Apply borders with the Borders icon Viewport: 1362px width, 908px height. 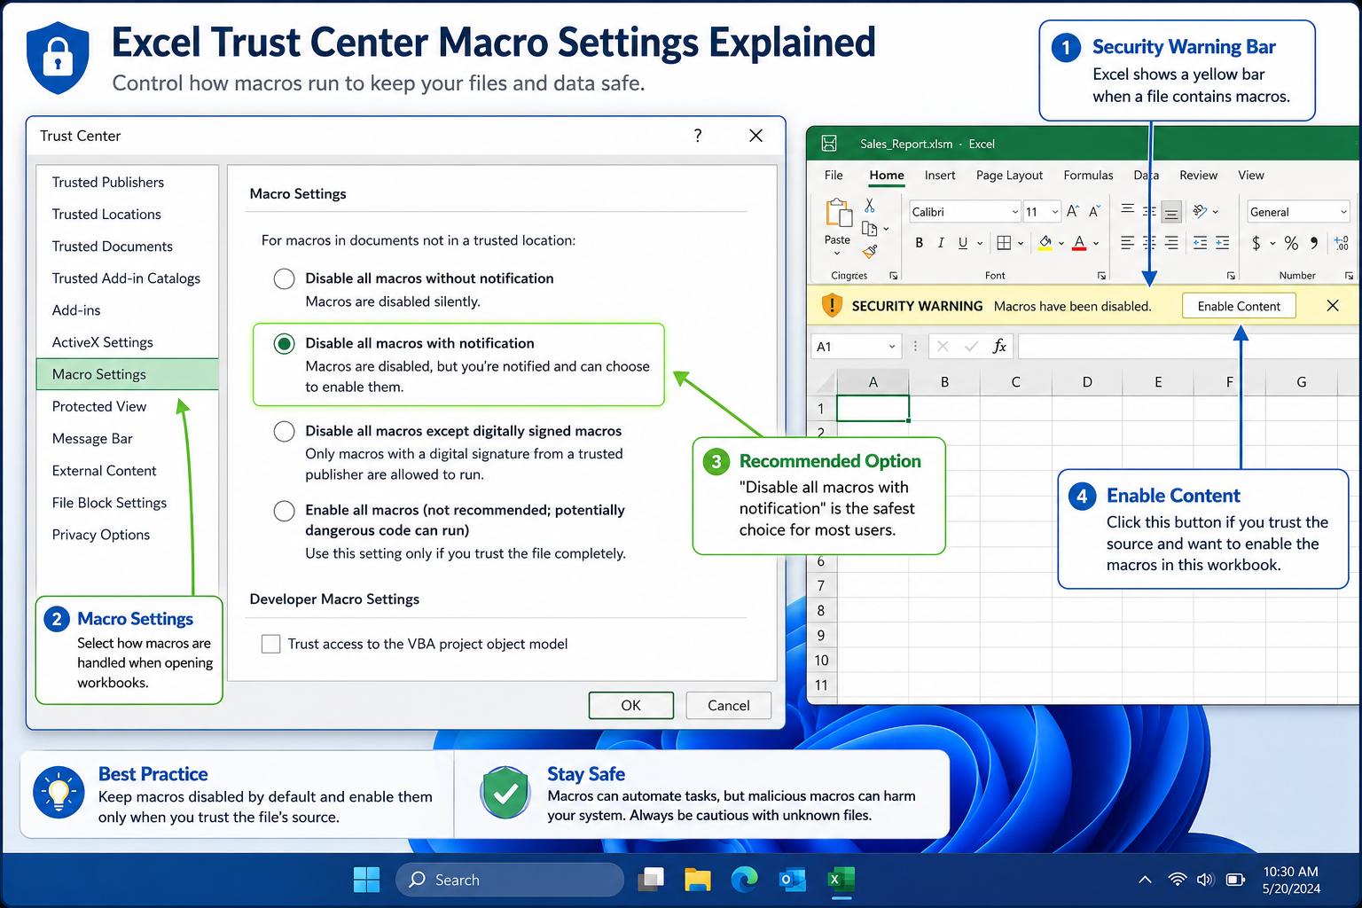[x=1004, y=243]
